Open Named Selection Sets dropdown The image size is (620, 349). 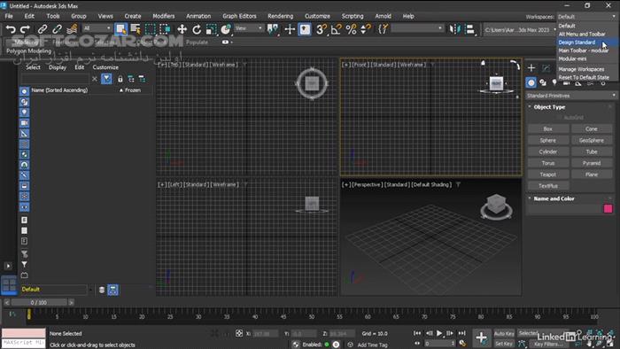417,28
